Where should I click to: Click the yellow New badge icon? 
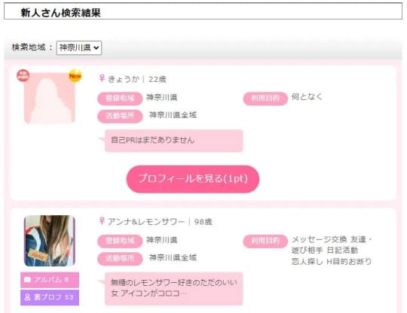click(75, 76)
